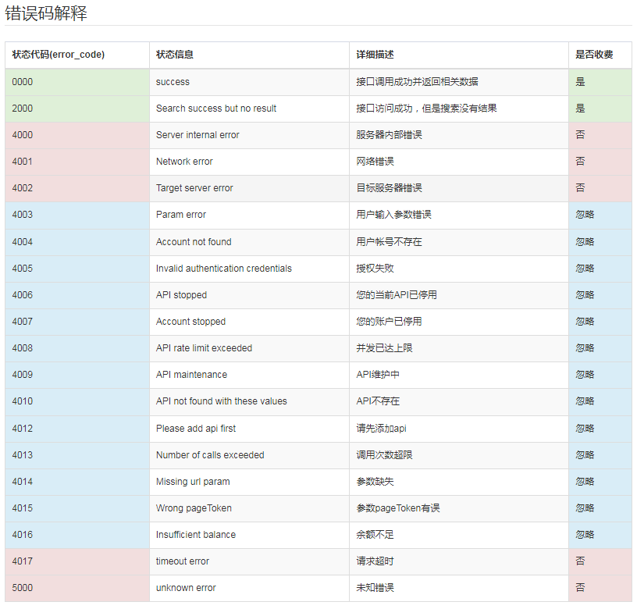Click description 请先添加api
Screen dimensions: 637x609
point(381,429)
